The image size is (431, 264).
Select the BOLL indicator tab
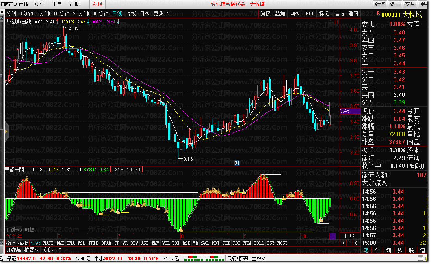(x=259, y=243)
